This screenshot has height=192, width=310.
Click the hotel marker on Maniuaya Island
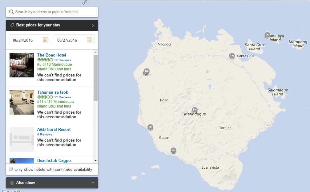(x=267, y=34)
